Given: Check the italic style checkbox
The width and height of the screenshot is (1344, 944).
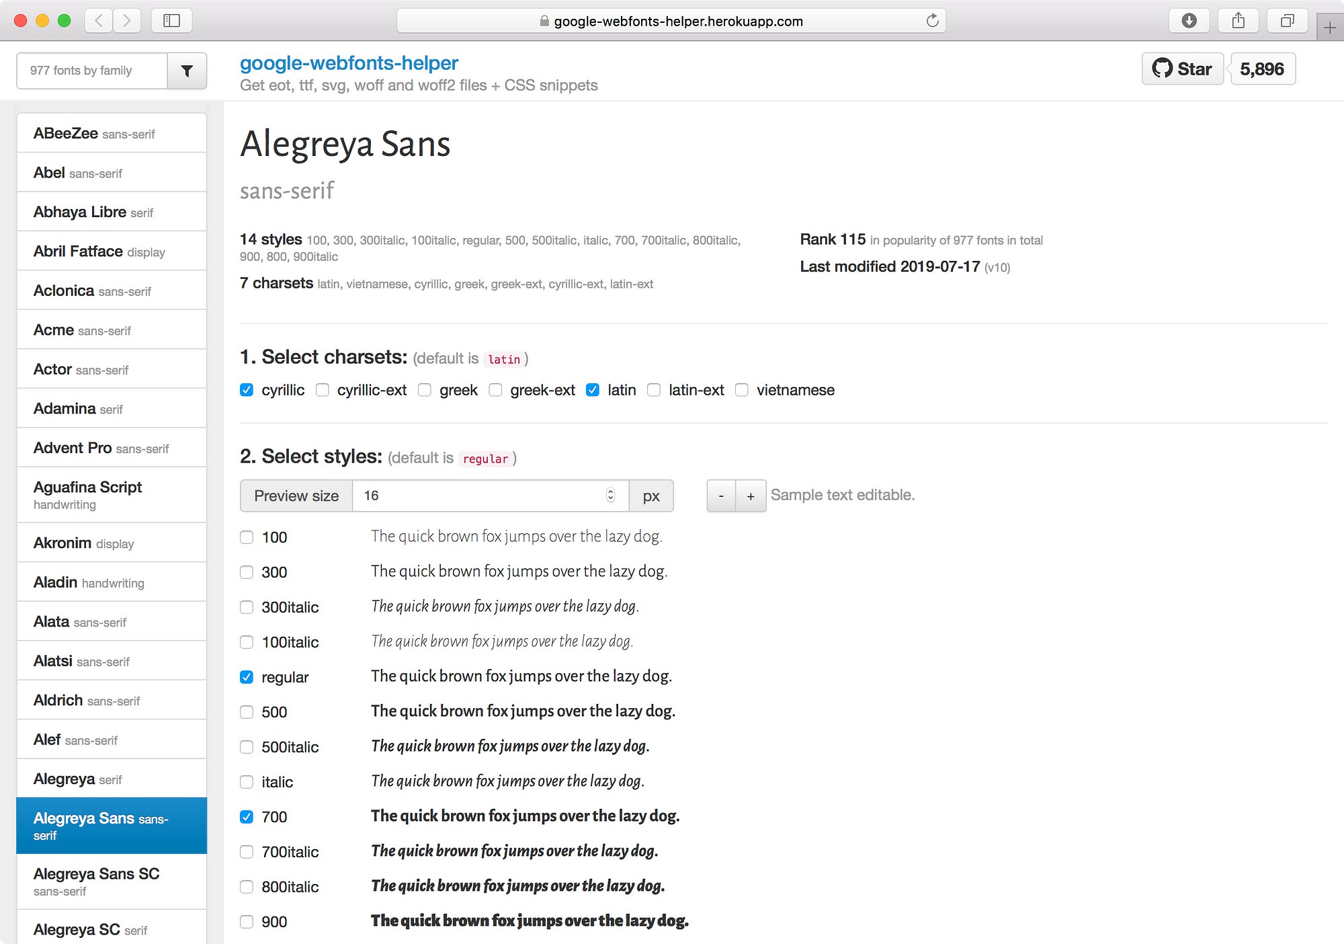Looking at the screenshot, I should click(247, 782).
